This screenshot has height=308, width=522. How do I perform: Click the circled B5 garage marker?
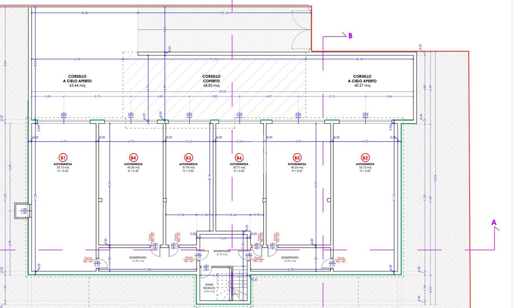[x=297, y=157]
